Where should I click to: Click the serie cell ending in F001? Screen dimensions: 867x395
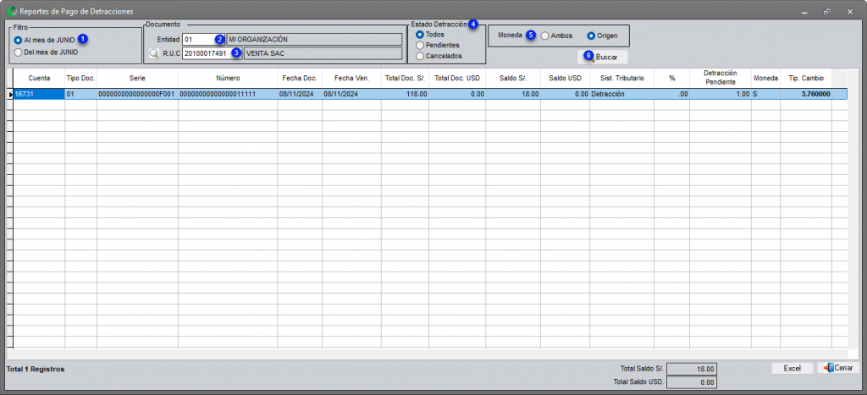[137, 95]
